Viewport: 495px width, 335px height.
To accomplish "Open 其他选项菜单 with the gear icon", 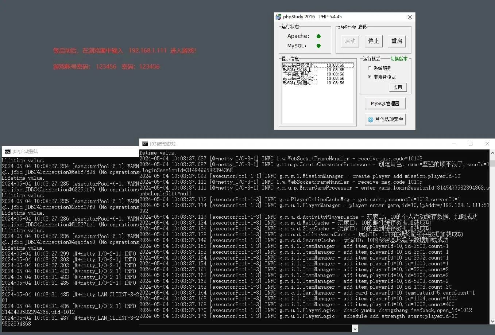I will click(385, 119).
